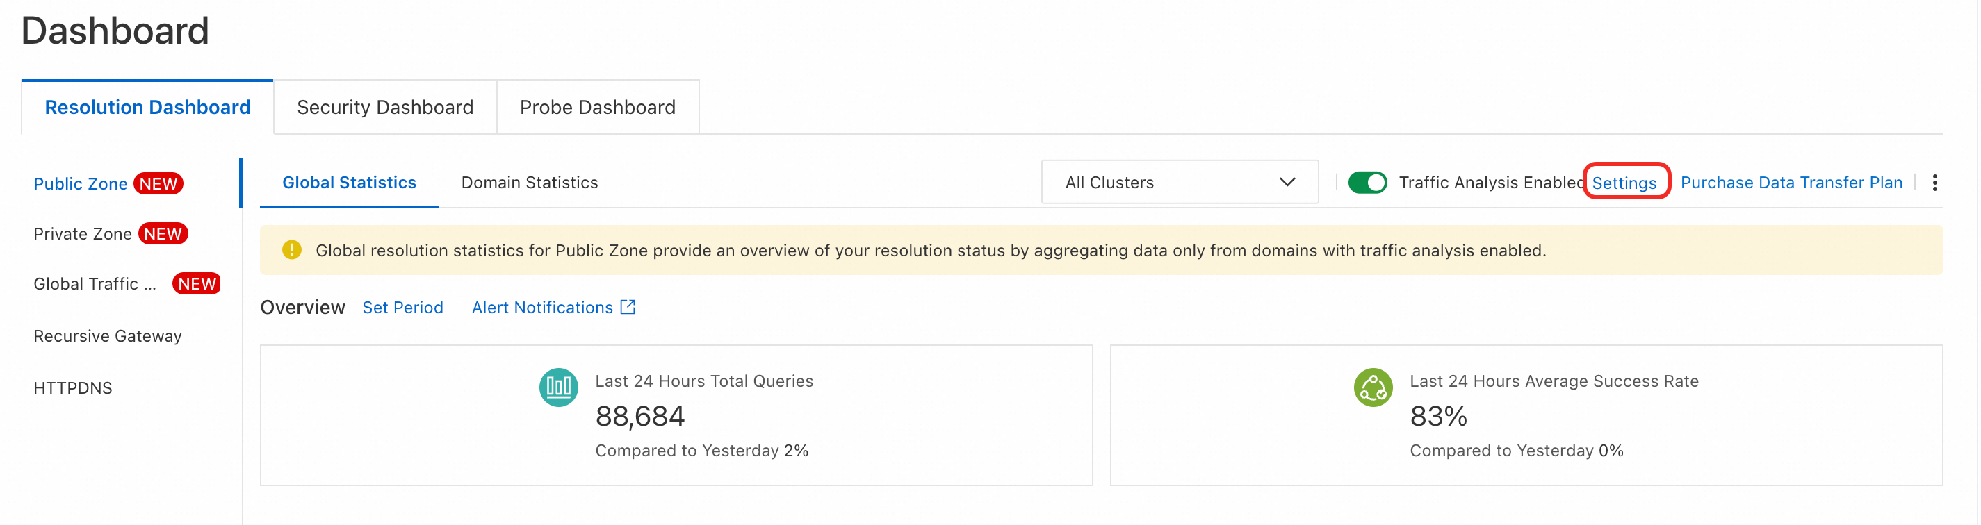Open traffic analysis Settings link
Screen dimensions: 1981x525
(x=1624, y=182)
